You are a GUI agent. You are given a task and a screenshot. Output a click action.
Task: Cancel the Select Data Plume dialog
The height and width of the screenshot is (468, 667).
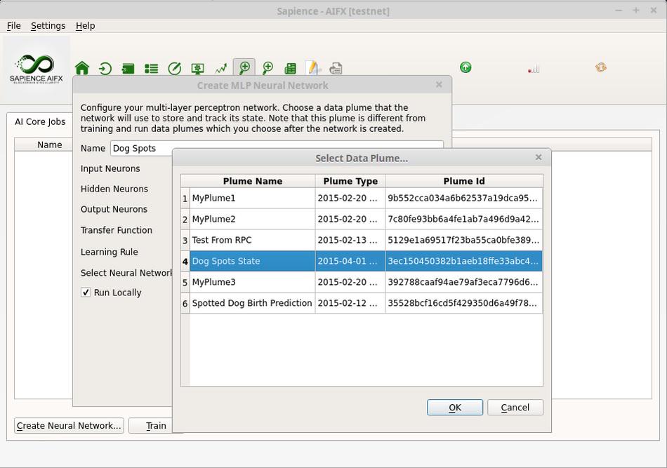515,407
